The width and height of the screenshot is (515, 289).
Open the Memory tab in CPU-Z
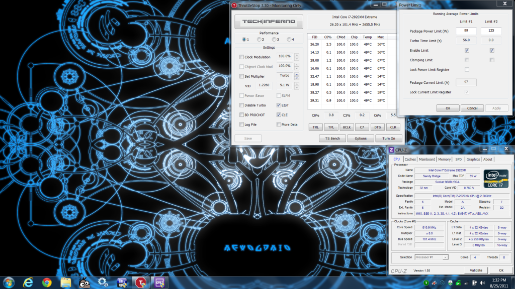[x=445, y=159]
